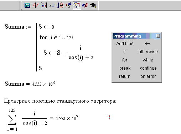Click the summation lower limit i = 1
Image resolution: width=181 pixels, height=134 pixels.
(12, 129)
